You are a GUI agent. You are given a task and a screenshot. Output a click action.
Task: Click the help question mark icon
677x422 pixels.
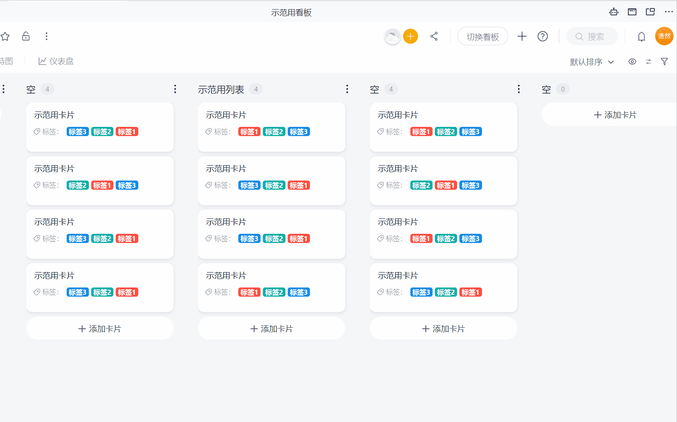tap(543, 36)
